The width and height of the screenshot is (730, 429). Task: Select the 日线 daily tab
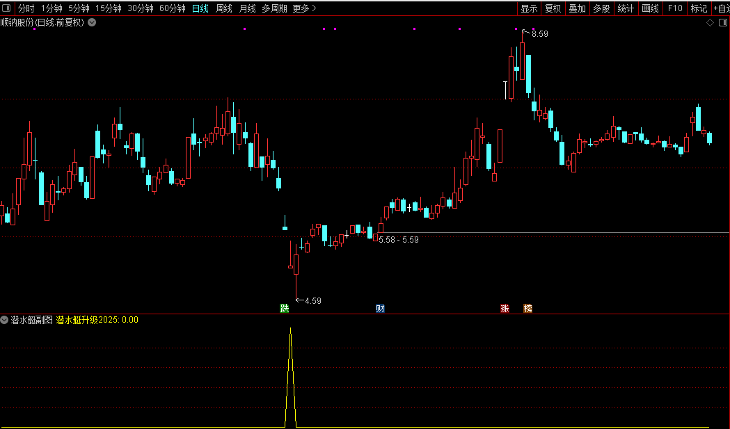tap(200, 8)
